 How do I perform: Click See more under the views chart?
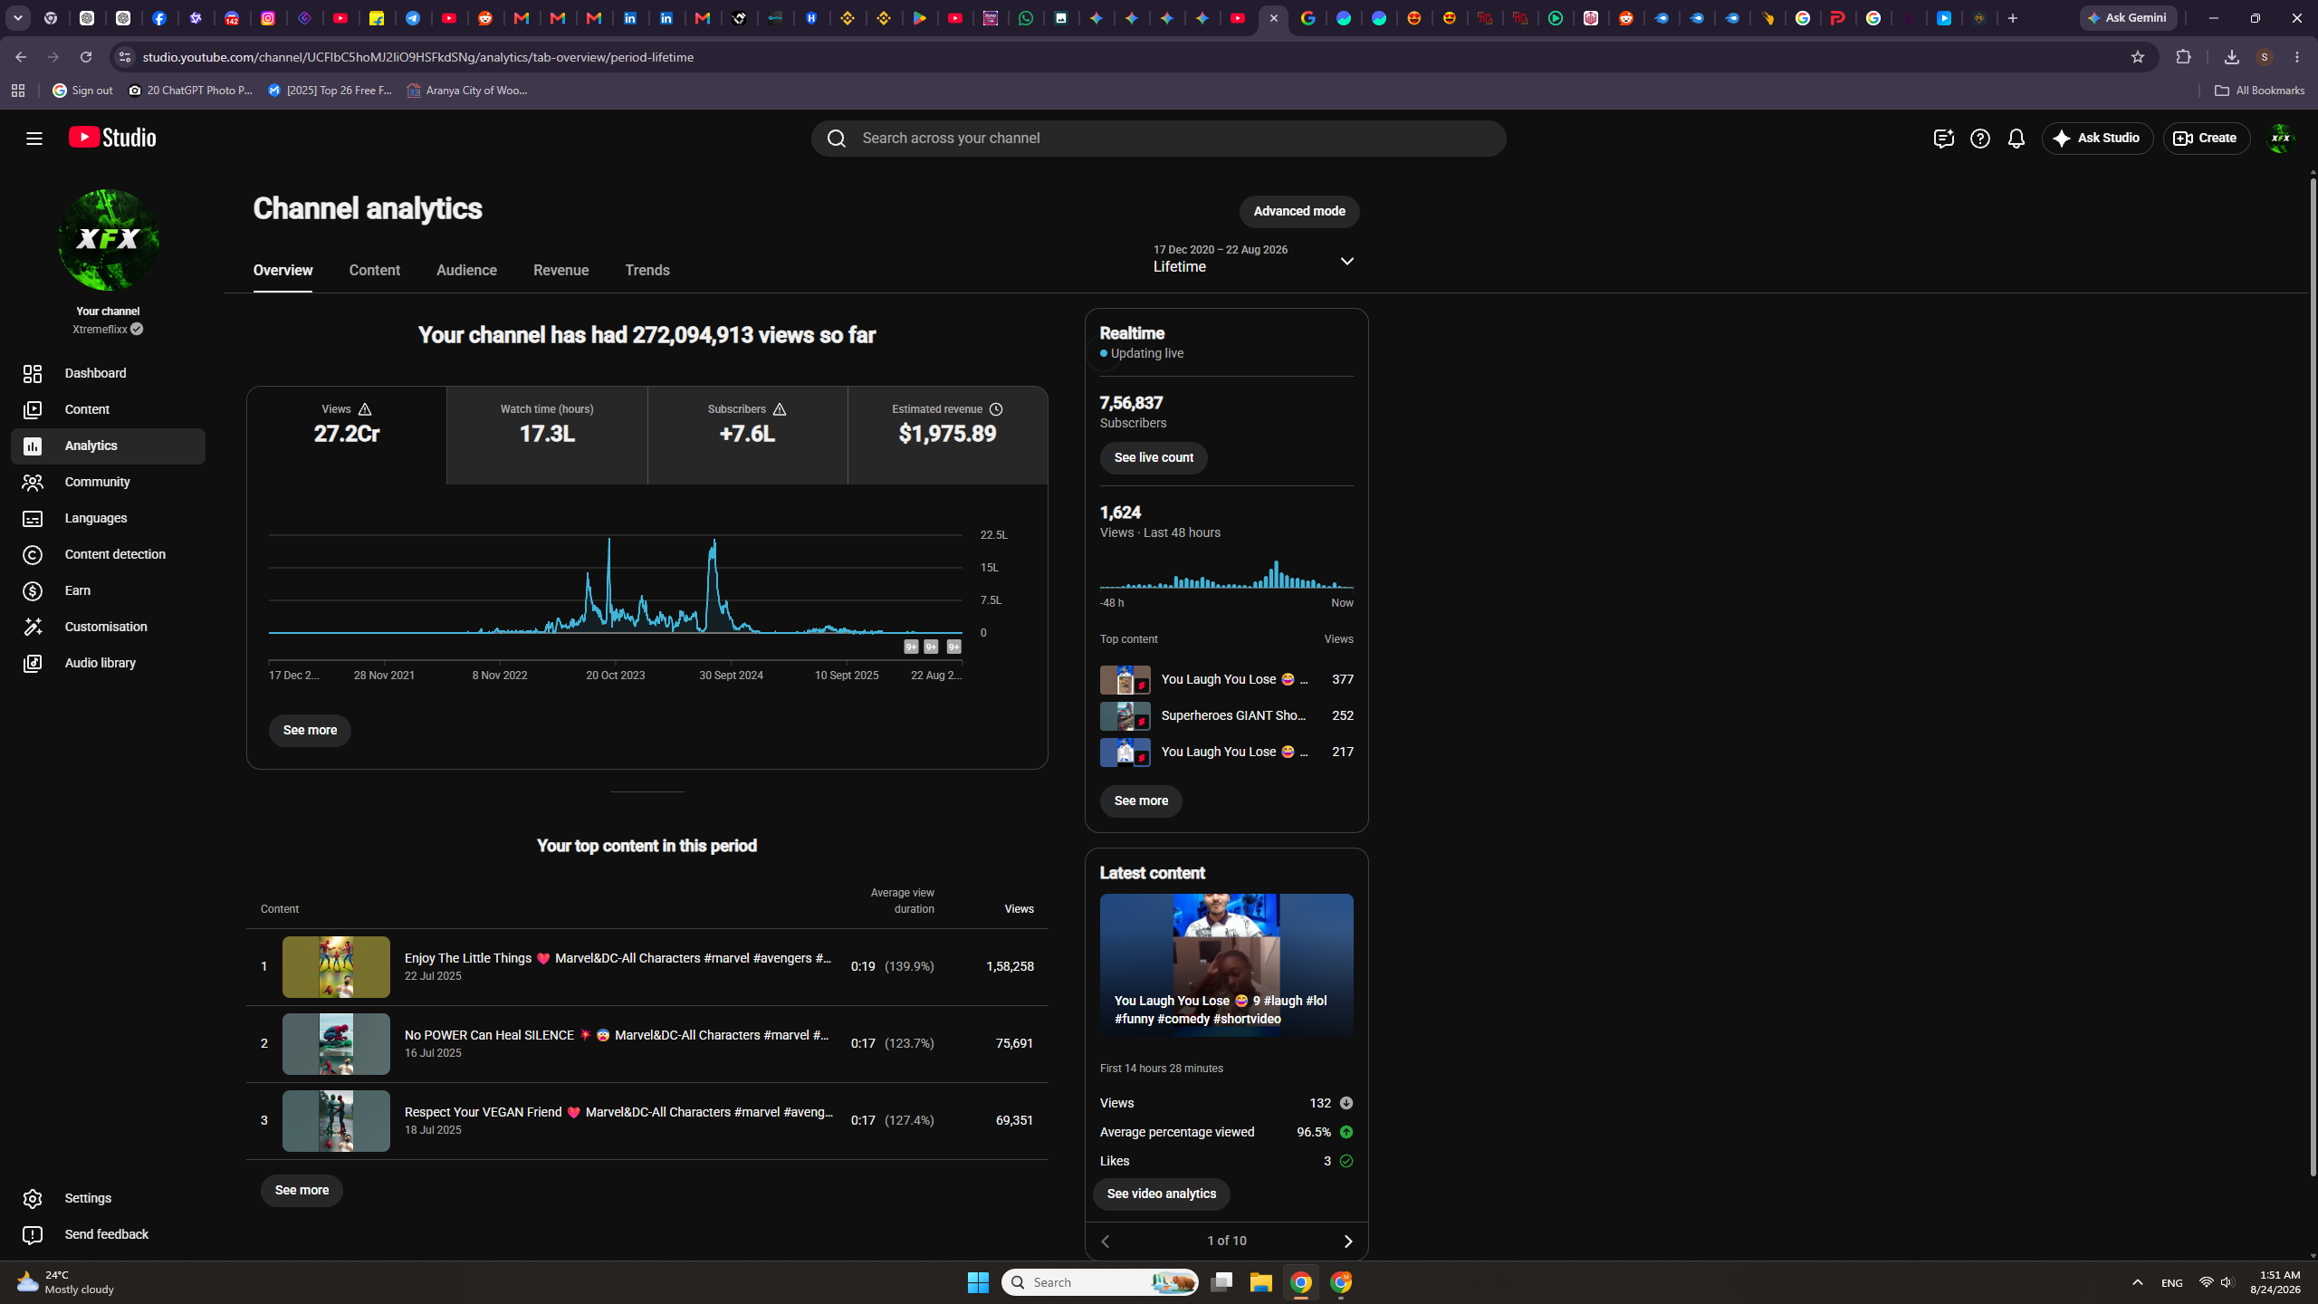310,731
